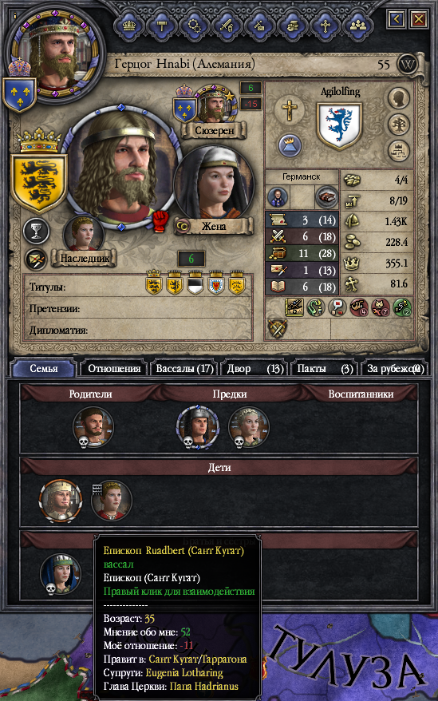Screen dimensions: 438x701
Task: Open the Пакты (3) tab
Action: click(x=325, y=369)
